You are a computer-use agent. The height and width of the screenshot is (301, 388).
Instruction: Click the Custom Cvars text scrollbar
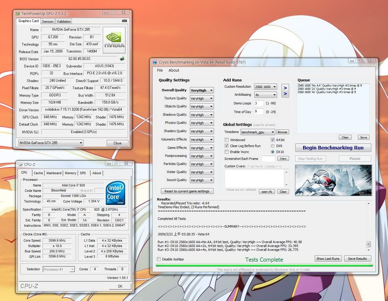(286, 178)
